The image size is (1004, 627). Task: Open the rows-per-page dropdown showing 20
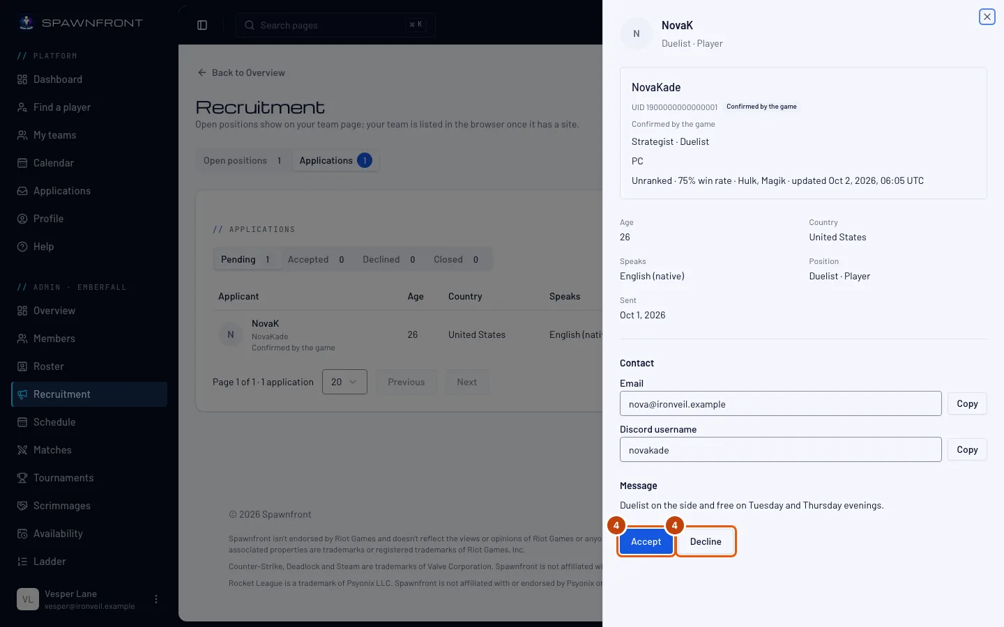pyautogui.click(x=344, y=382)
